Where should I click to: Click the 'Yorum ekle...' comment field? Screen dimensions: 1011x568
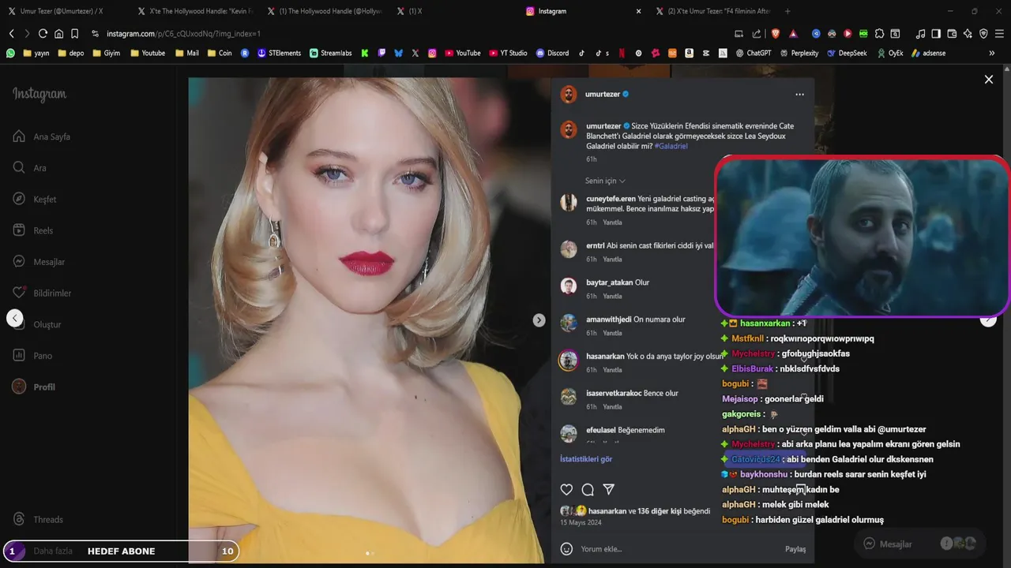(679, 549)
